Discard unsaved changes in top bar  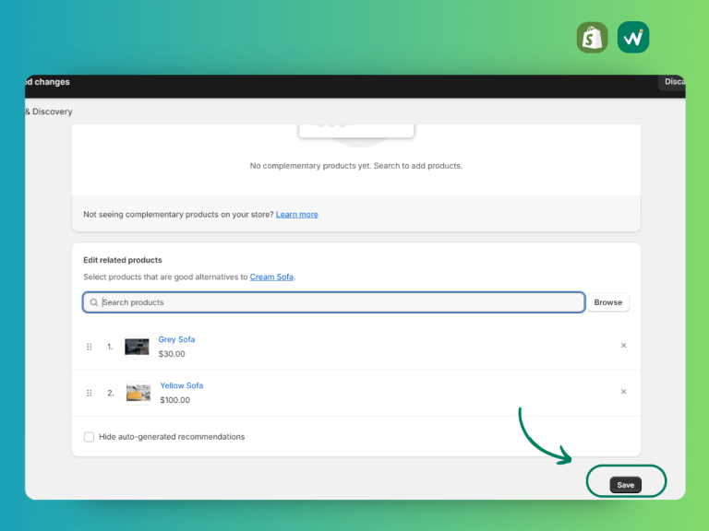(x=673, y=82)
